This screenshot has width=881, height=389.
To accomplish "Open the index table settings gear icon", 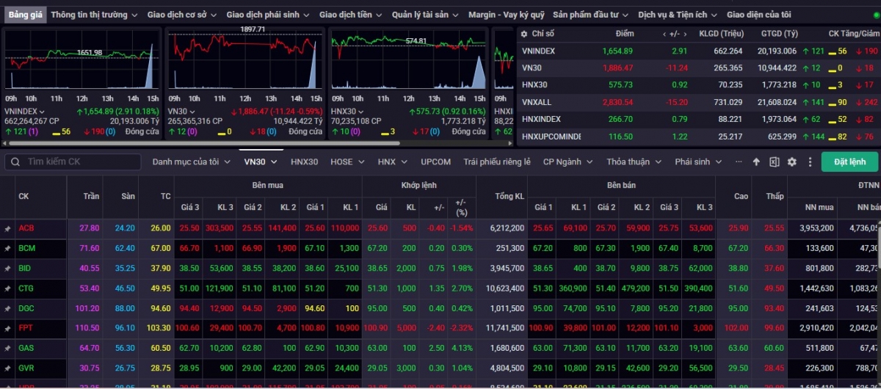I will tap(524, 34).
